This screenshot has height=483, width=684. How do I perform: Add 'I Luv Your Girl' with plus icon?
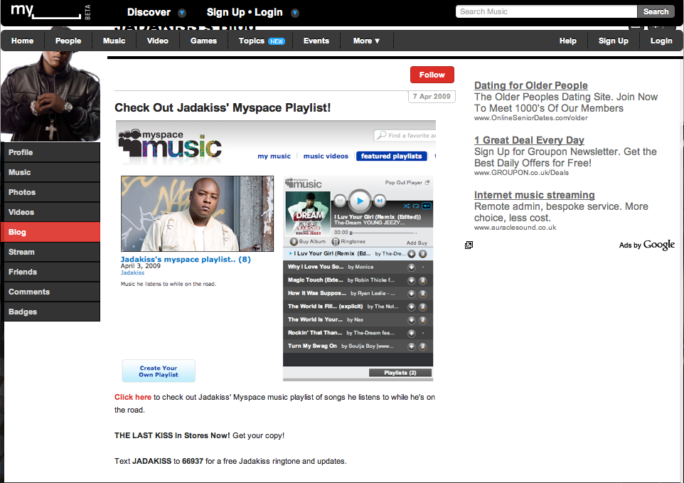coord(412,254)
